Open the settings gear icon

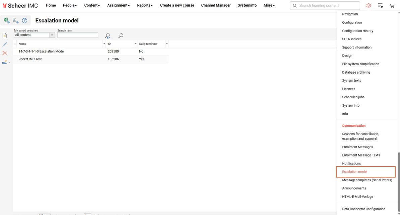pyautogui.click(x=369, y=6)
